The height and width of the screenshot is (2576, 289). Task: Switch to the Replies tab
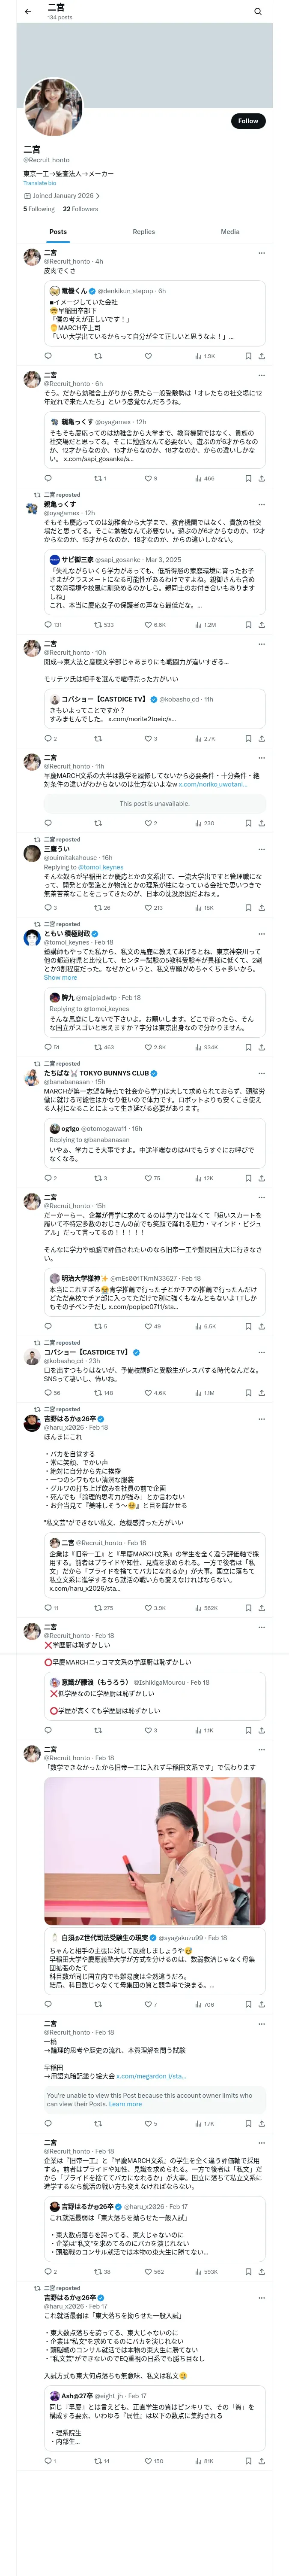(x=143, y=231)
